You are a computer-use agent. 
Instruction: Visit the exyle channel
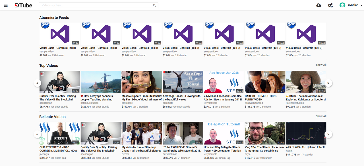point(248,154)
